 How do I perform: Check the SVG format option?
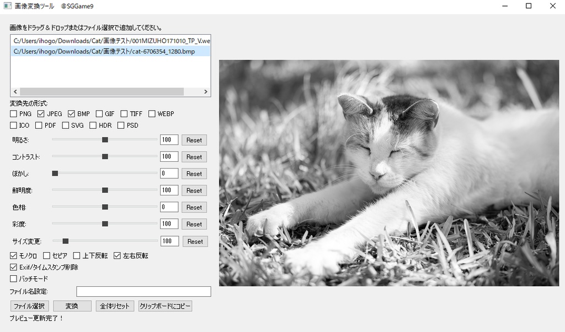click(65, 126)
